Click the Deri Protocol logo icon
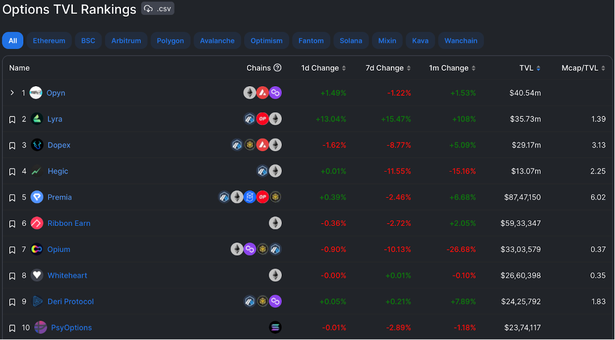Screen dimensions: 615x340 [37, 301]
